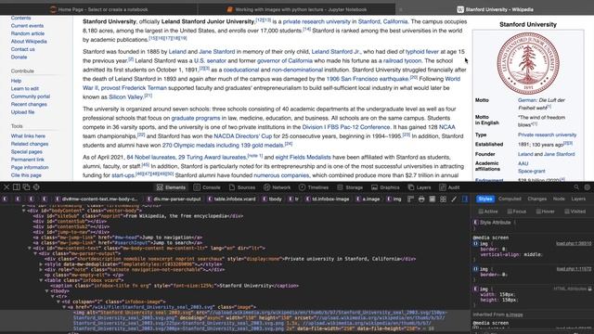The image size is (594, 334).
Task: Collapse the mw-content-text div node
Action: (x=30, y=248)
